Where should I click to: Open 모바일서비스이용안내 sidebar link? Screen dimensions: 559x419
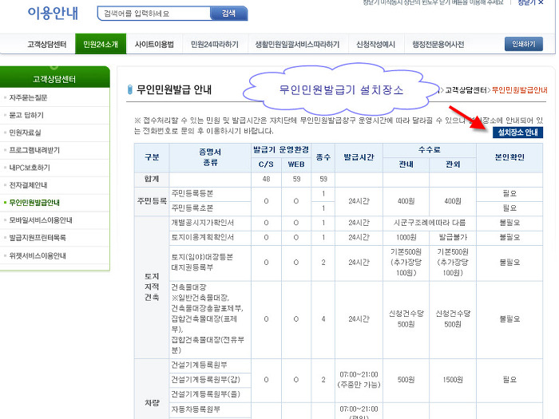[41, 220]
